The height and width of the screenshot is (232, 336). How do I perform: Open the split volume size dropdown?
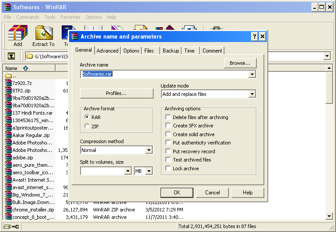[128, 171]
